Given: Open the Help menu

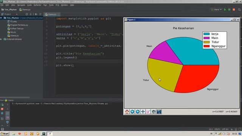Looking at the screenshot, I should coord(72,5).
